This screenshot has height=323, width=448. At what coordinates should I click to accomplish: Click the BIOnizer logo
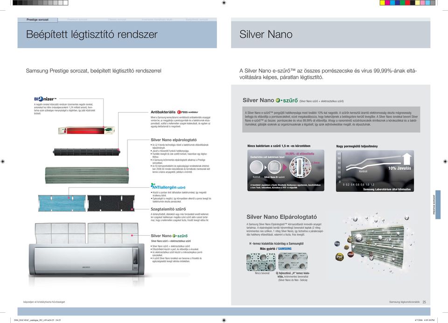coord(45,99)
